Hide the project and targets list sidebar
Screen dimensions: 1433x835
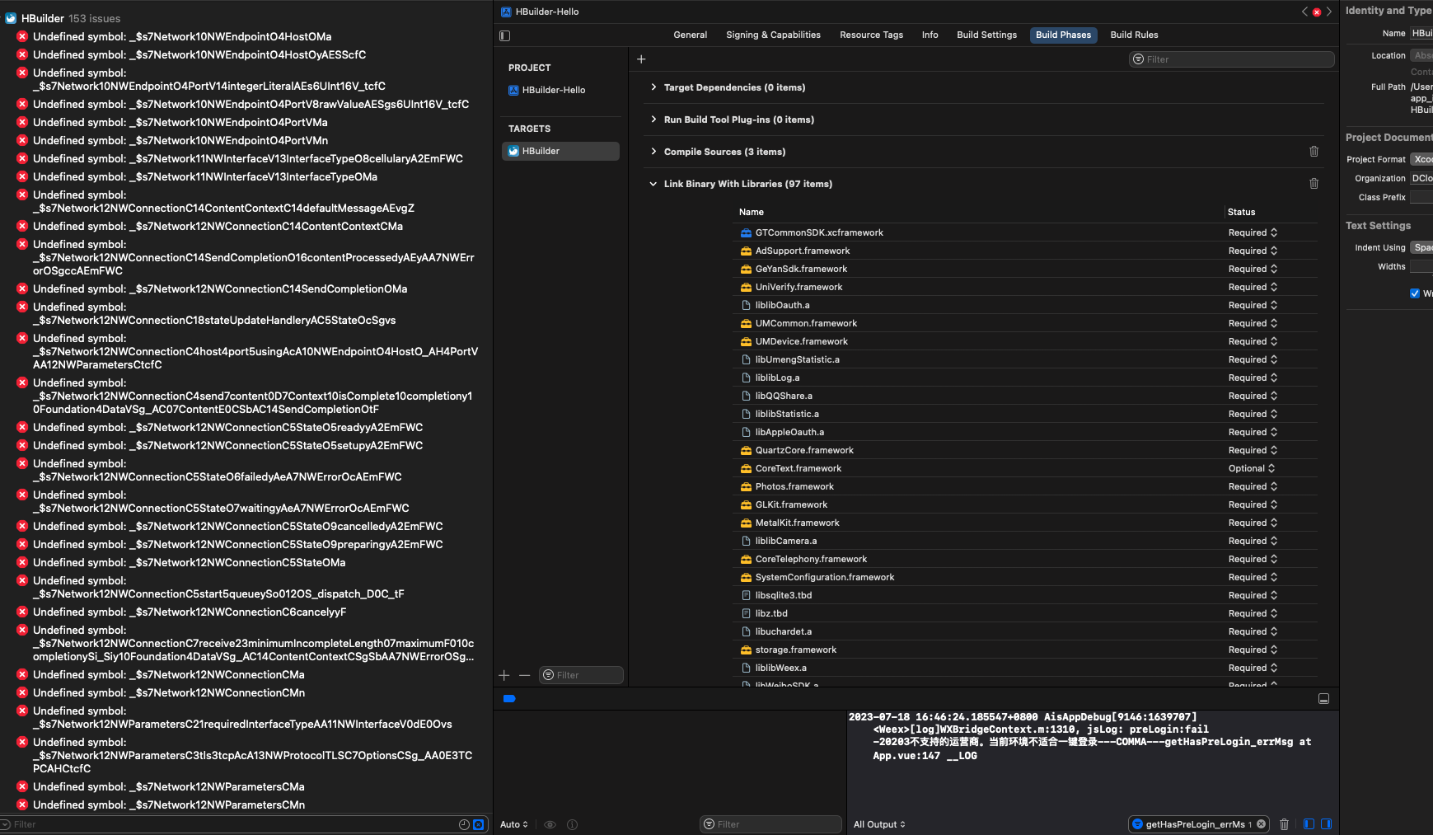pyautogui.click(x=505, y=35)
